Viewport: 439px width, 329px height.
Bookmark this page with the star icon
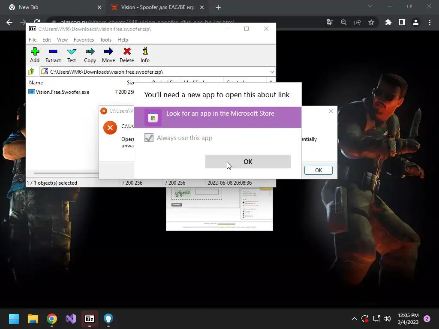coord(371,22)
